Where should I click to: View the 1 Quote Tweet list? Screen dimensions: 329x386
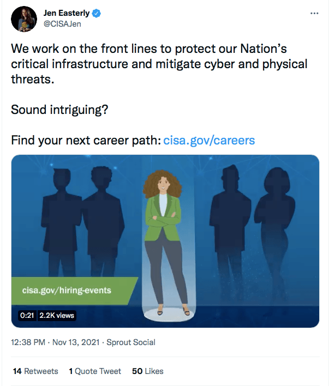95,371
